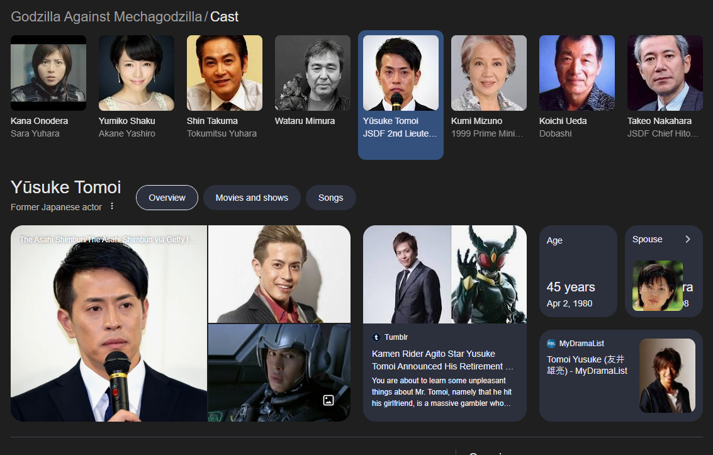This screenshot has height=455, width=713.
Task: Click the image gallery icon on helmet photo
Action: point(328,400)
